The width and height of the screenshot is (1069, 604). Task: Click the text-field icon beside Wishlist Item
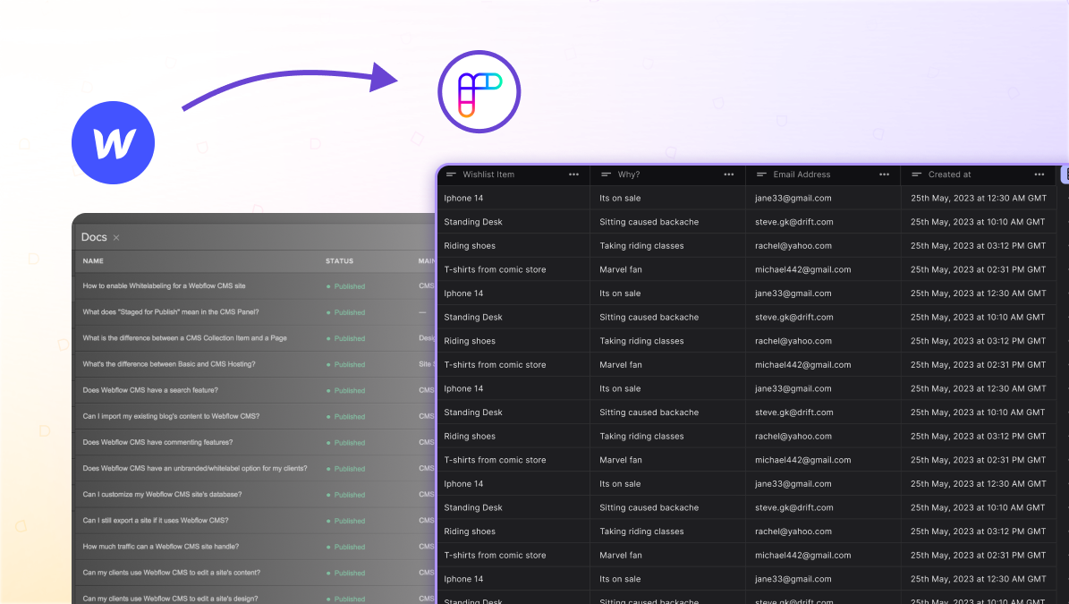(451, 174)
